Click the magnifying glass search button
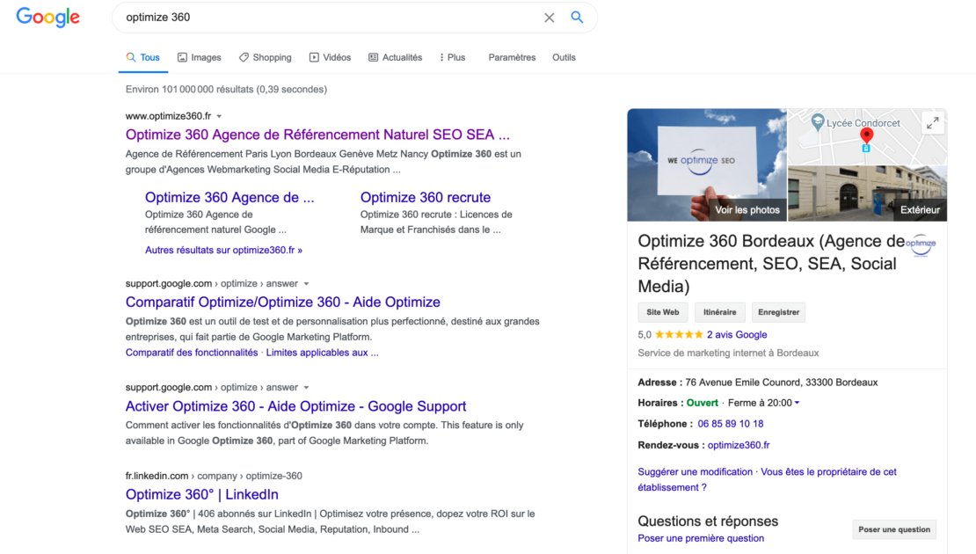 point(577,18)
